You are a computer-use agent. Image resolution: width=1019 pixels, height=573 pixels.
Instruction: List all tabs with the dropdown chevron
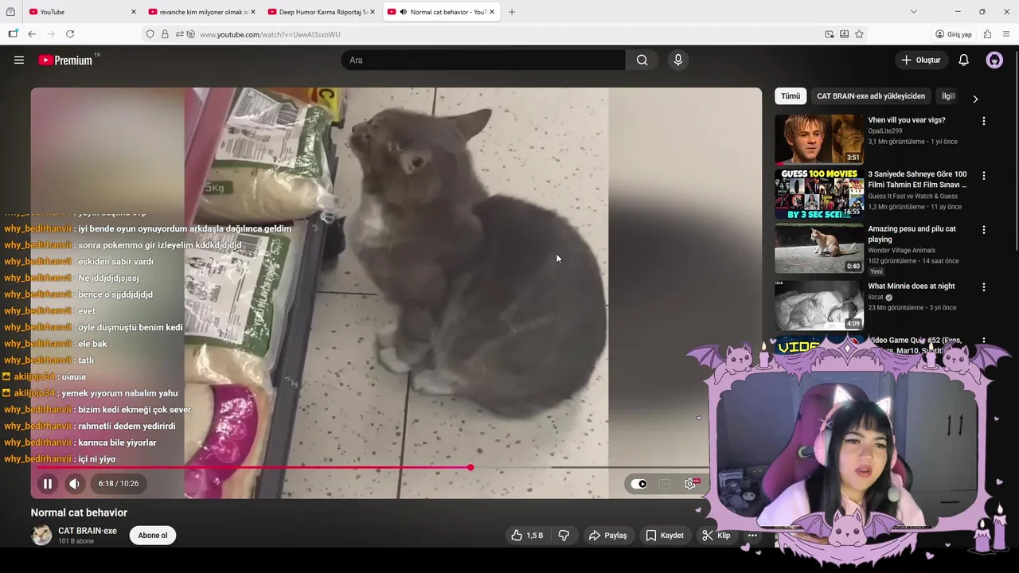pos(913,12)
